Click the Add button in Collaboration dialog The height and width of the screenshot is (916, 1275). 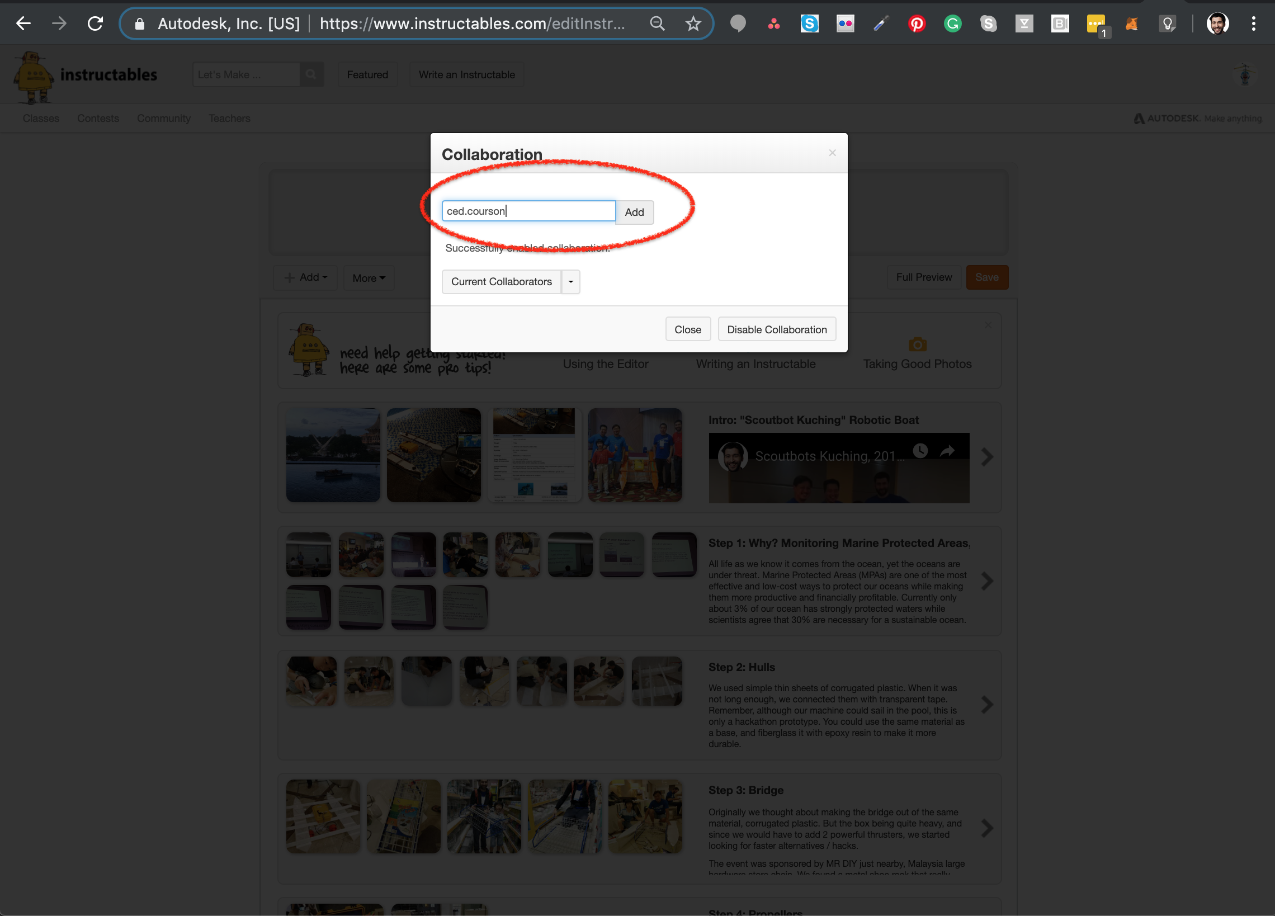pos(635,212)
